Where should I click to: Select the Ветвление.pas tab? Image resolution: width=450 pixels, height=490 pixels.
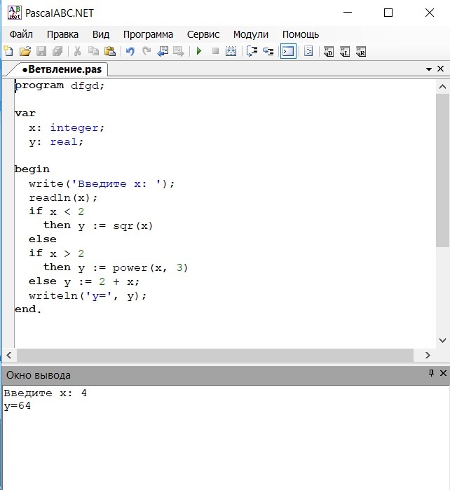[62, 69]
